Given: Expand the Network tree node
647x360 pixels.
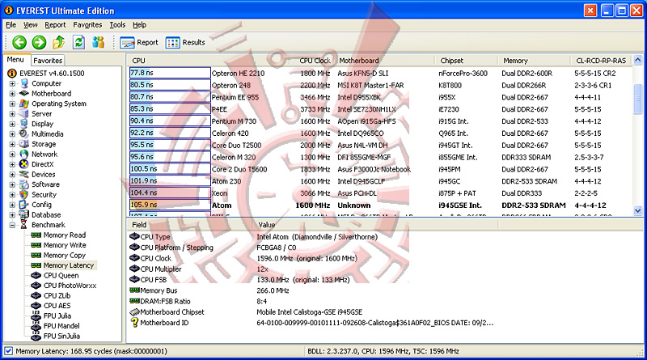Looking at the screenshot, I should coord(12,154).
